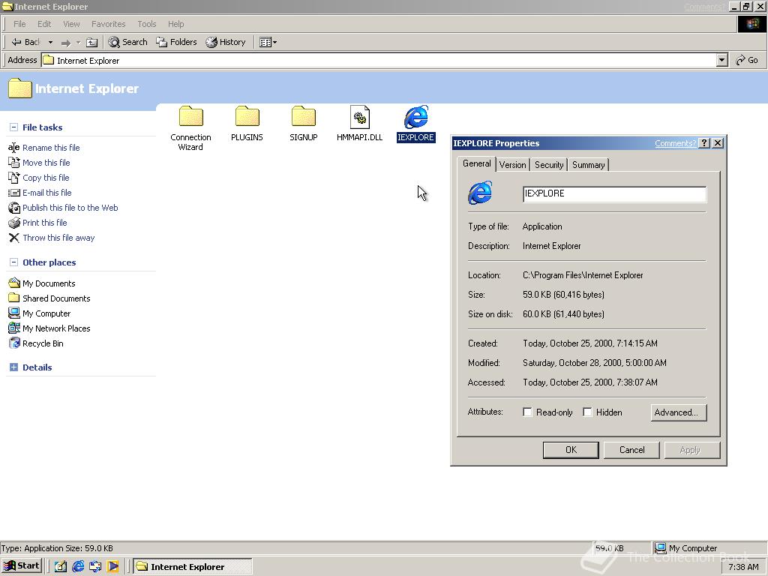Open the Search pane
This screenshot has width=768, height=576.
[127, 42]
